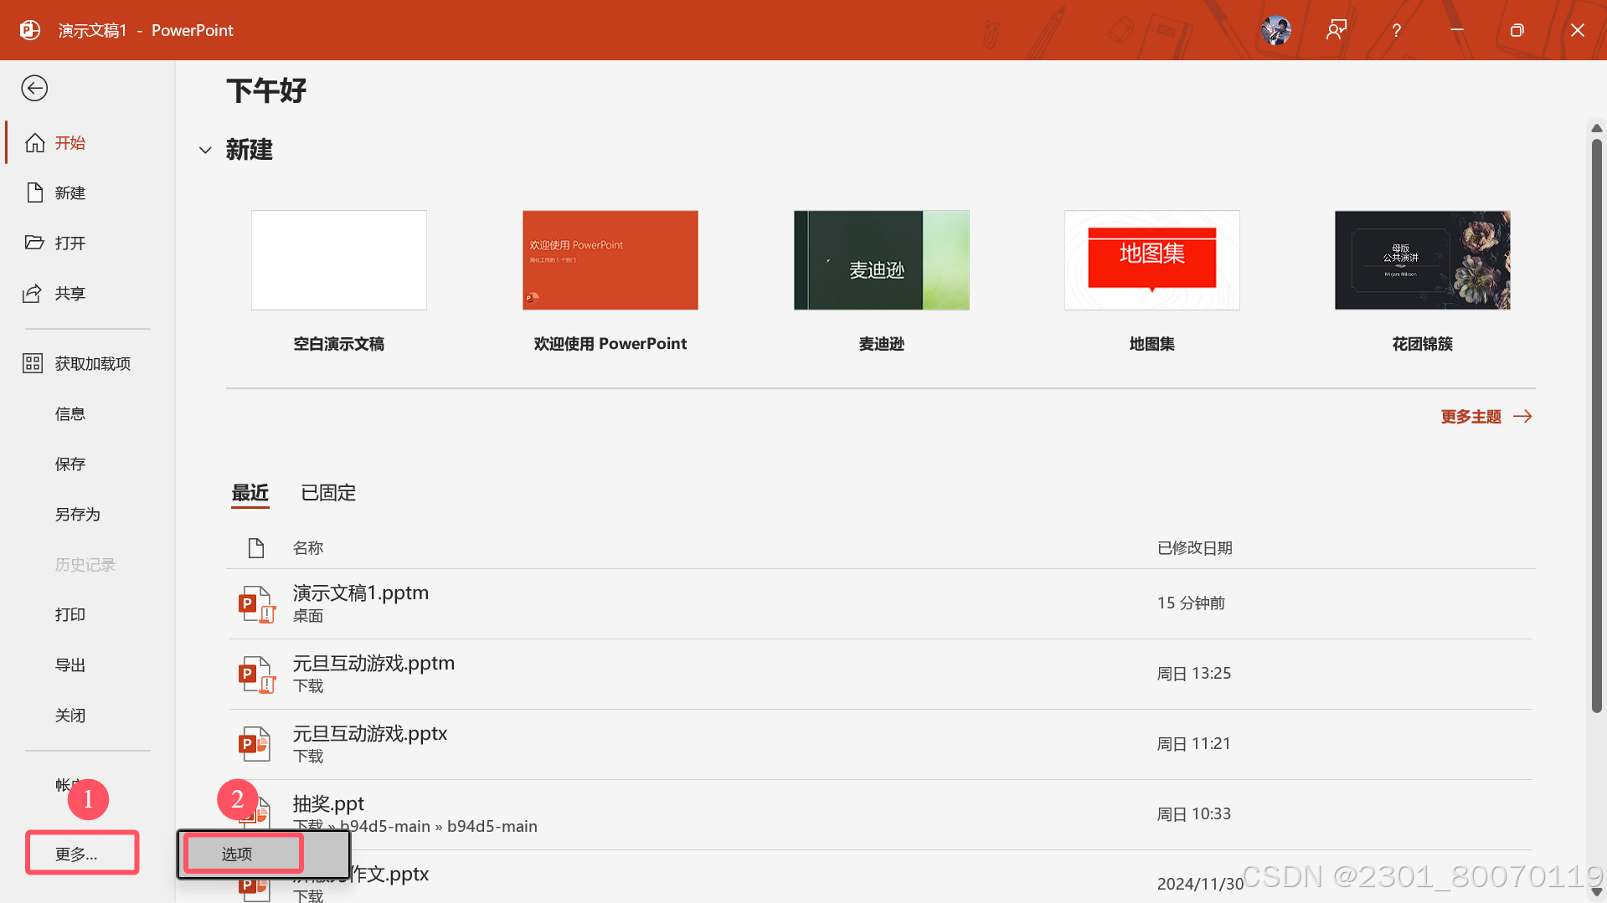Open the help question mark icon
The width and height of the screenshot is (1607, 903).
pos(1396,30)
